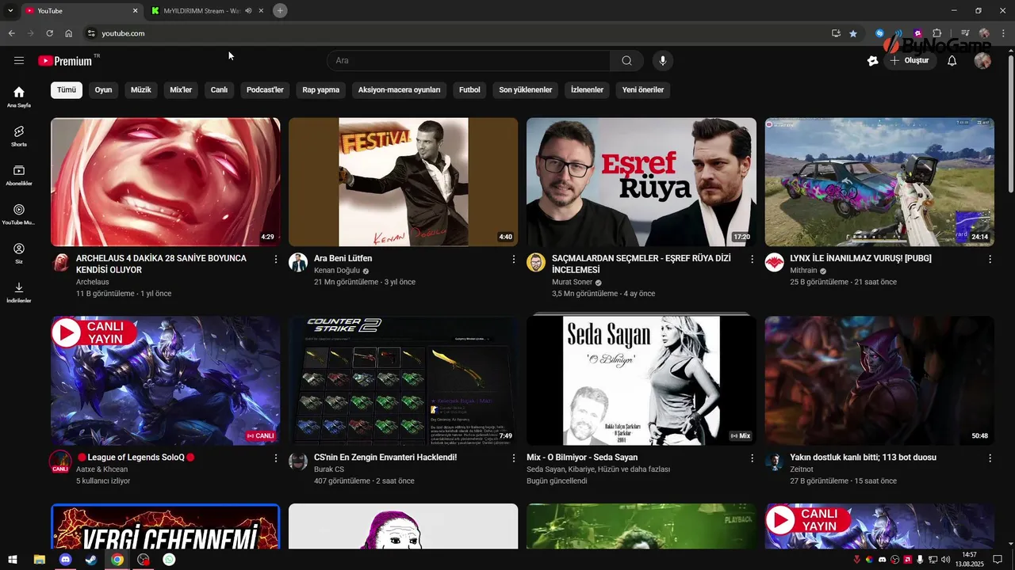The image size is (1015, 570).
Task: Open YouTube notifications bell
Action: pos(952,61)
